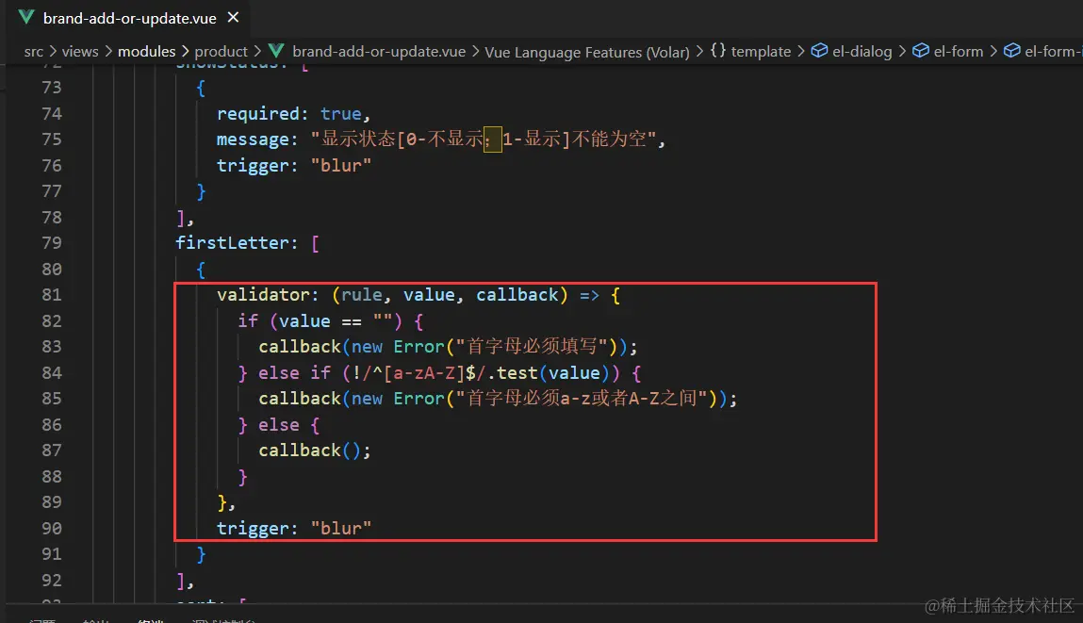The image size is (1083, 623).
Task: Click the Vue icon on the editor tab
Action: pos(26,17)
